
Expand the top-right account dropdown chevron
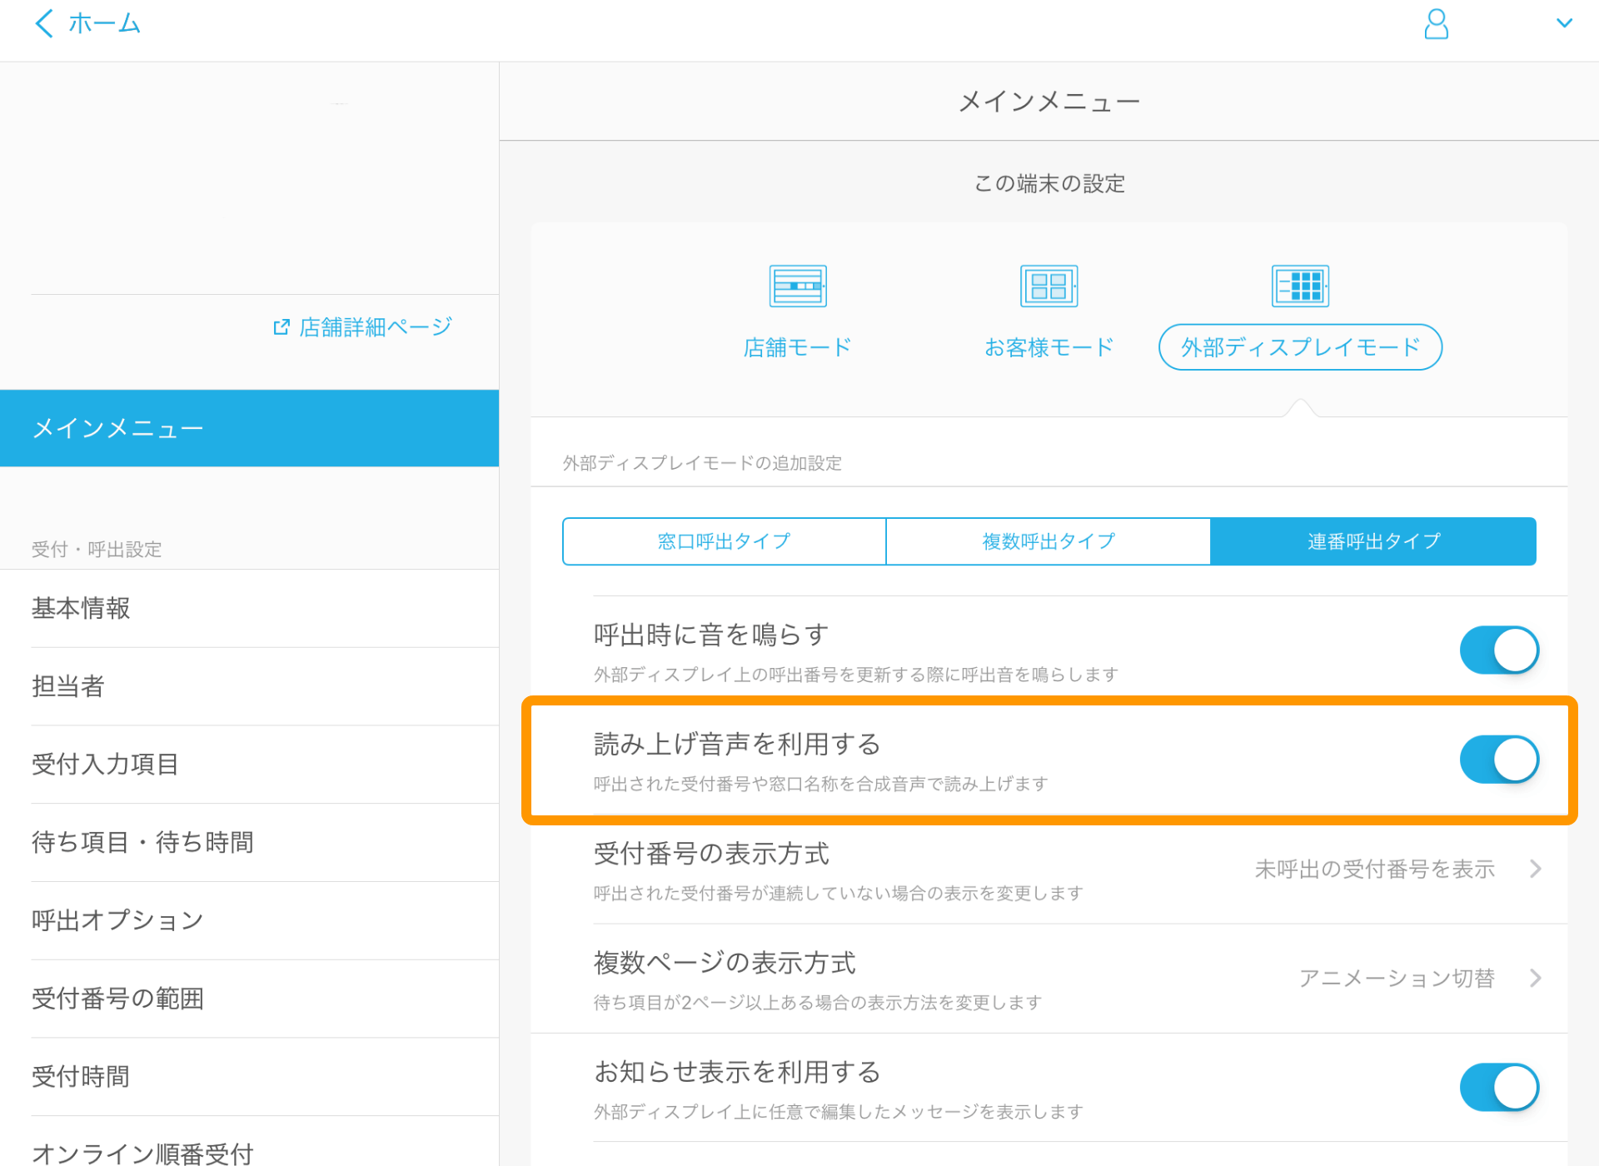1564,23
